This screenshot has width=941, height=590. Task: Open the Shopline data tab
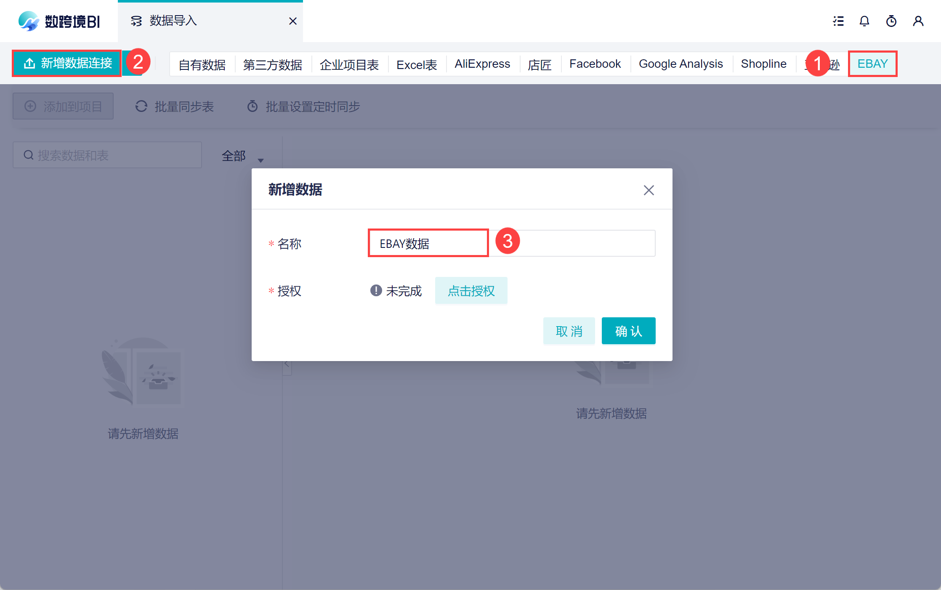point(763,64)
